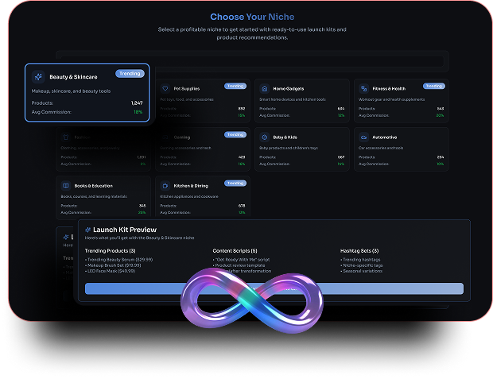Click the Home Gadgets house icon

click(264, 89)
